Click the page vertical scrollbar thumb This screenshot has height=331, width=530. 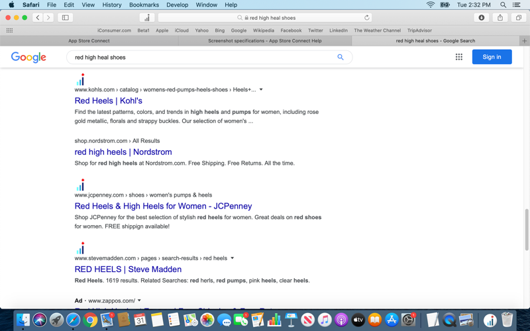[527, 230]
